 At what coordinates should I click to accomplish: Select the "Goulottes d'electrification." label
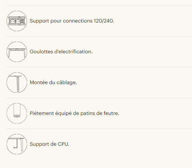(61, 51)
